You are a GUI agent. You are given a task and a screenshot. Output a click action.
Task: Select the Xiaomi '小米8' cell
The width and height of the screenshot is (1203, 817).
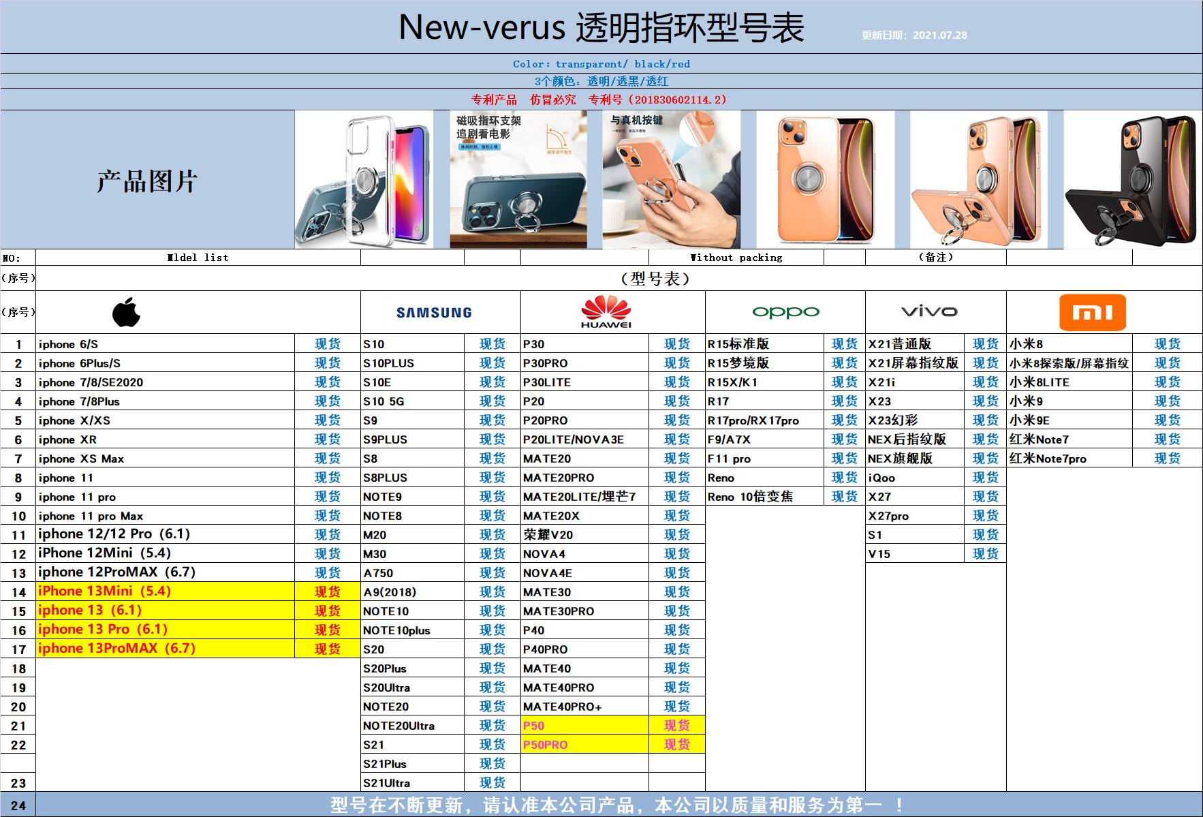pos(1069,343)
